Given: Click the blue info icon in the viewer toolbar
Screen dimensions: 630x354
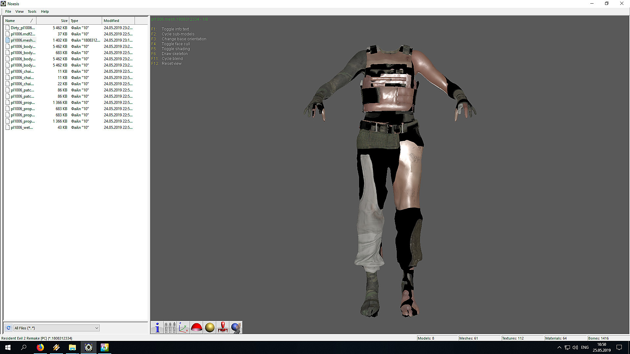Looking at the screenshot, I should click(x=157, y=327).
